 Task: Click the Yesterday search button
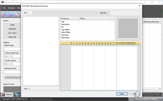[x=12, y=29]
